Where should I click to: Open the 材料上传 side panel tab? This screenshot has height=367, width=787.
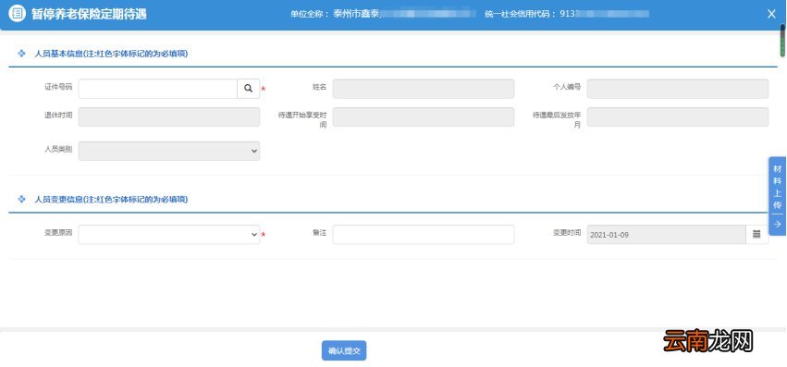tap(778, 196)
